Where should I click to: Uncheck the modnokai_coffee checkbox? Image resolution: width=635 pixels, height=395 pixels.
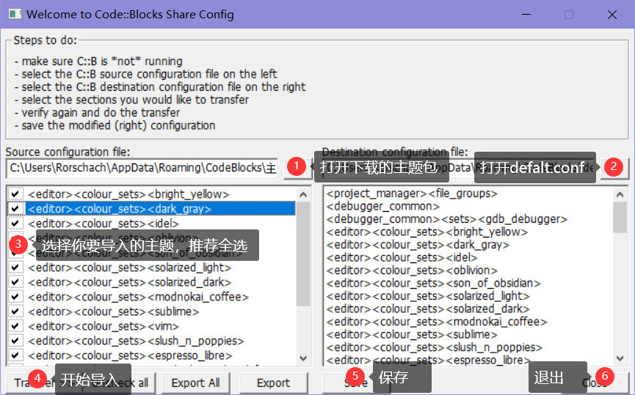pos(15,297)
